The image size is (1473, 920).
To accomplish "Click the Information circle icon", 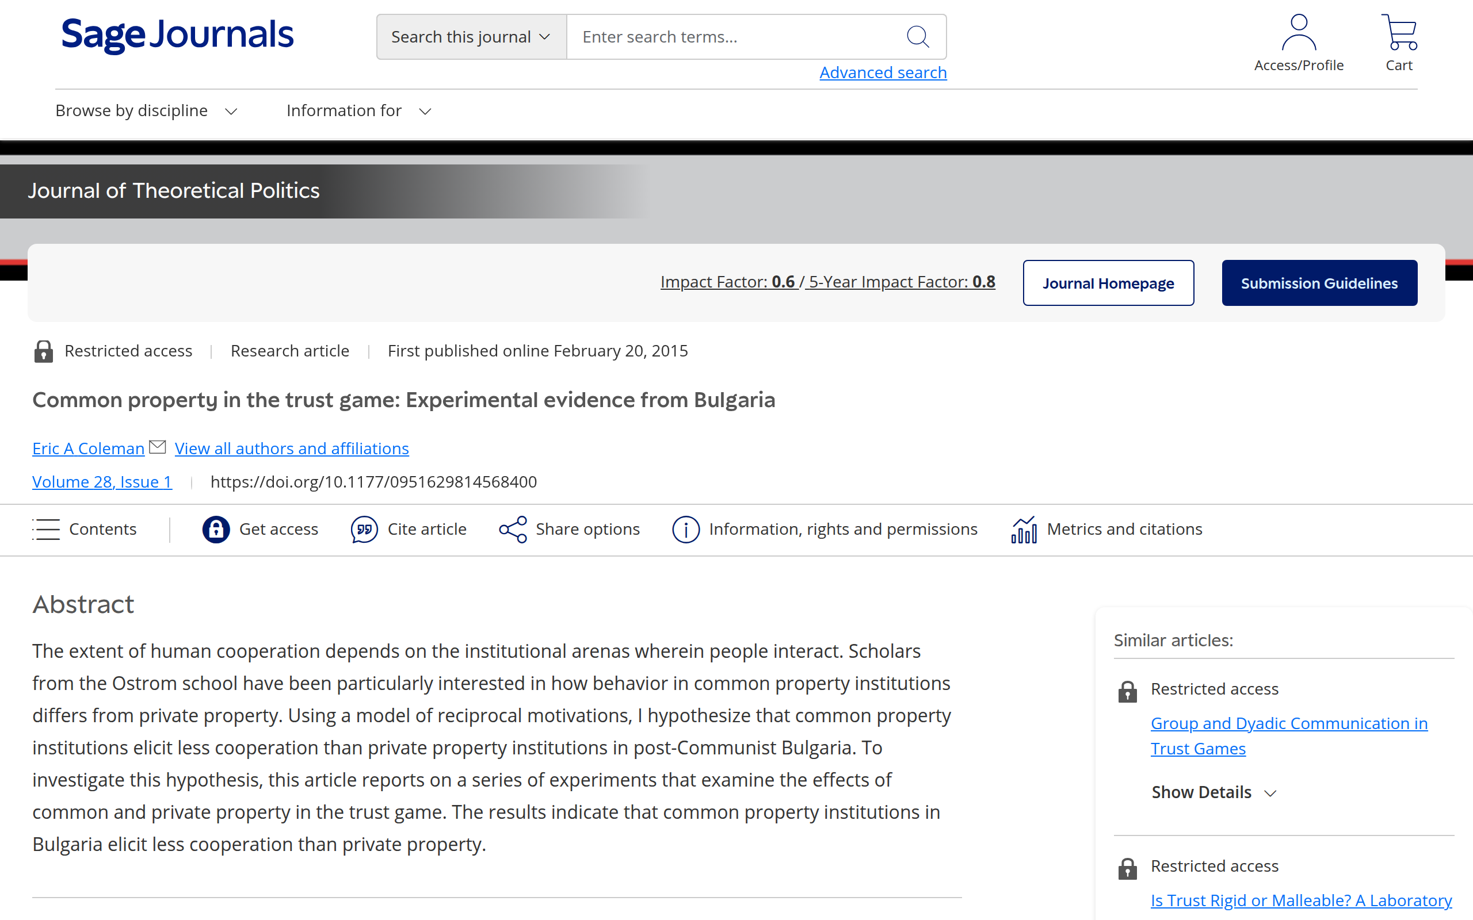I will tap(686, 530).
